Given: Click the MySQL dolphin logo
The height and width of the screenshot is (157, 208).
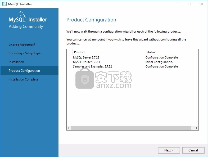Looking at the screenshot, I should (22, 14).
